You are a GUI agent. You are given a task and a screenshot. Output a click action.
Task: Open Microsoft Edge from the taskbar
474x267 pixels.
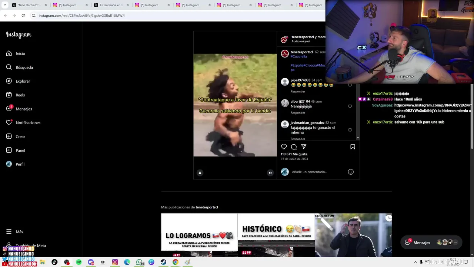[127, 262]
